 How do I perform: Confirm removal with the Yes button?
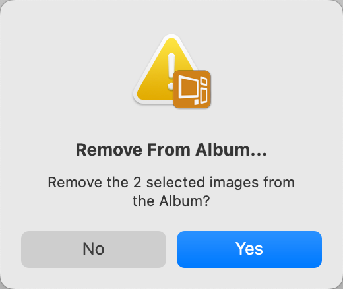pyautogui.click(x=249, y=249)
